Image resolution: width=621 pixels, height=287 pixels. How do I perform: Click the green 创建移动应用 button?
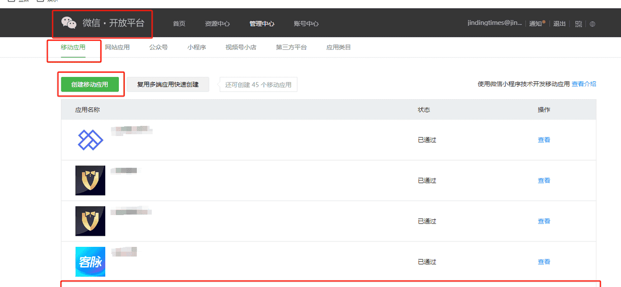(x=91, y=84)
